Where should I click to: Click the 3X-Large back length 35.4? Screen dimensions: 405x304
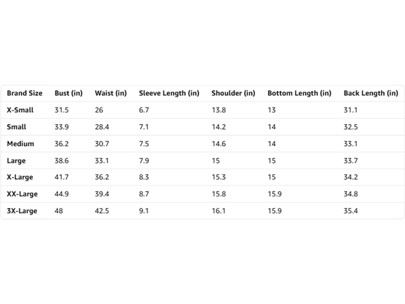point(351,211)
